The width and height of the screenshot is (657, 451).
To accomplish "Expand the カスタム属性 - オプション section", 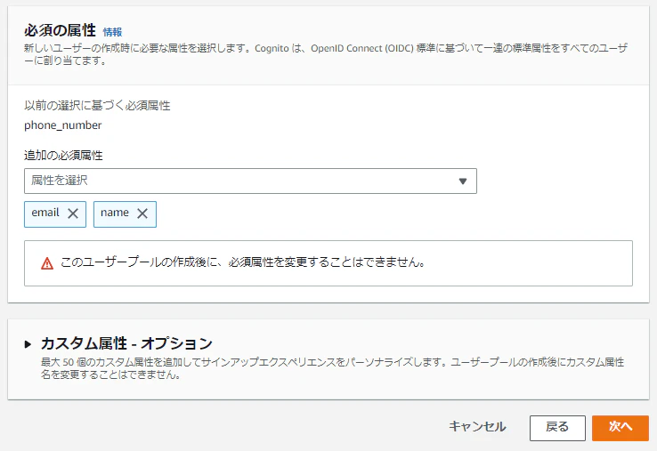I will [x=28, y=344].
